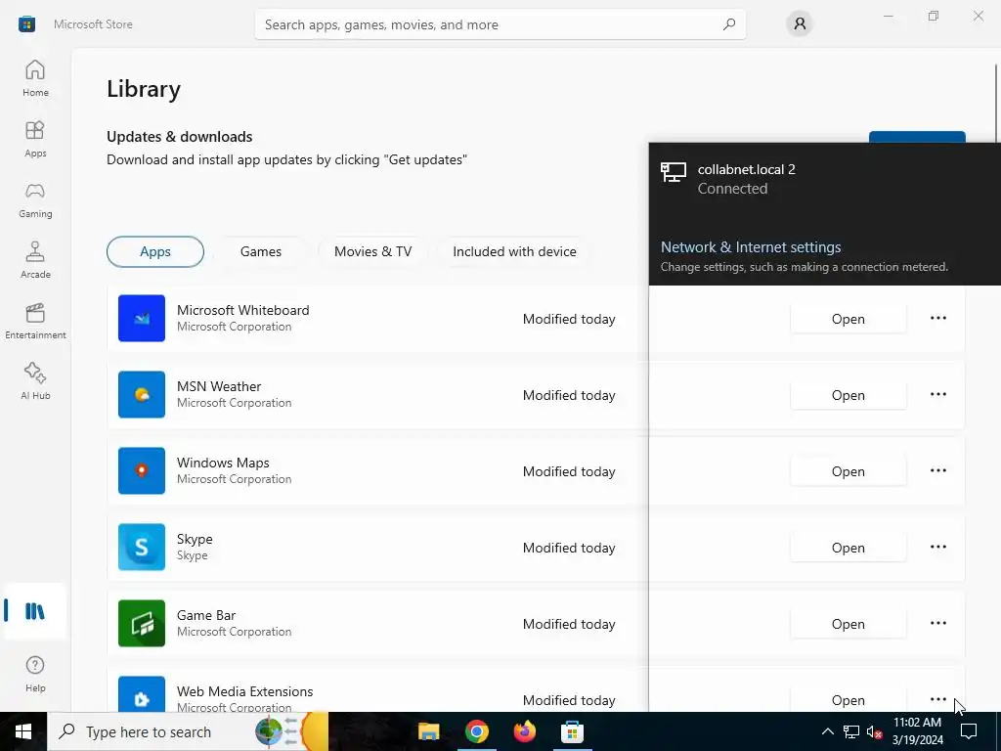Show hidden tray icons chevron
Image resolution: width=1001 pixels, height=751 pixels.
[827, 731]
